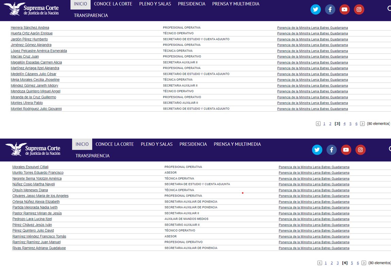The width and height of the screenshot is (391, 270).
Task: Open Montiel Rodríguez Julio Giovanni link
Action: coord(36,109)
